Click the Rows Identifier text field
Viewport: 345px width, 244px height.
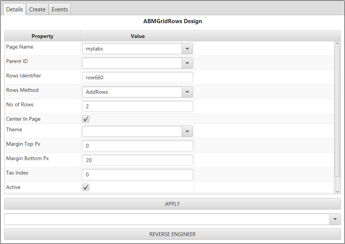tap(137, 77)
